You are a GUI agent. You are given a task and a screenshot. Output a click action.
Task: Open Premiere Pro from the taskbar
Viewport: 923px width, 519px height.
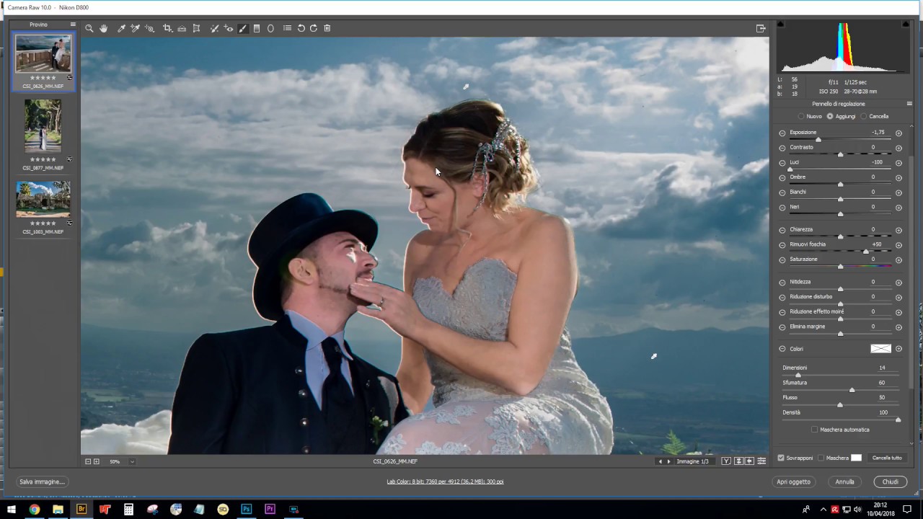point(270,509)
